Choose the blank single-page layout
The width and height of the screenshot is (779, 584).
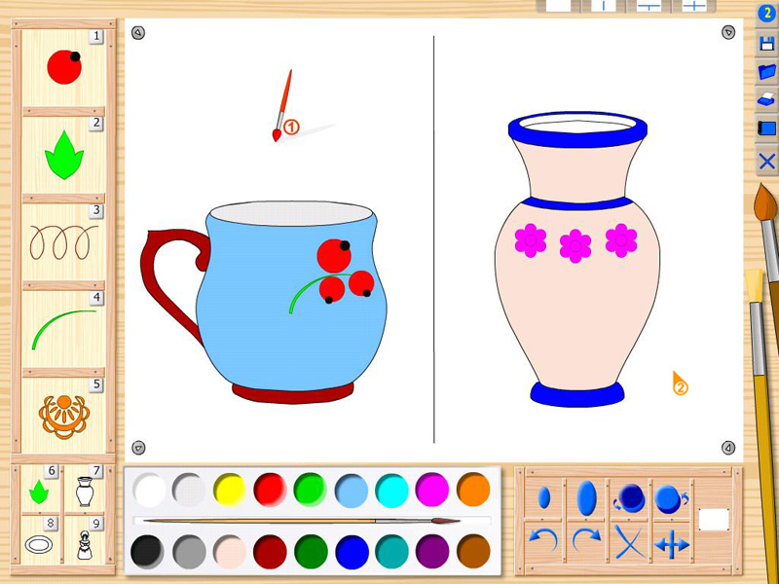tap(558, 6)
